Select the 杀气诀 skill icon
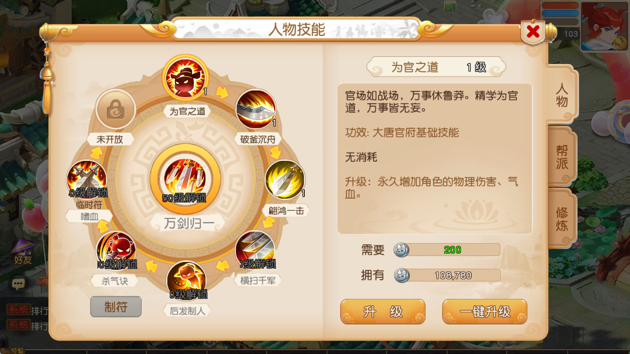630x354 pixels. [116, 251]
